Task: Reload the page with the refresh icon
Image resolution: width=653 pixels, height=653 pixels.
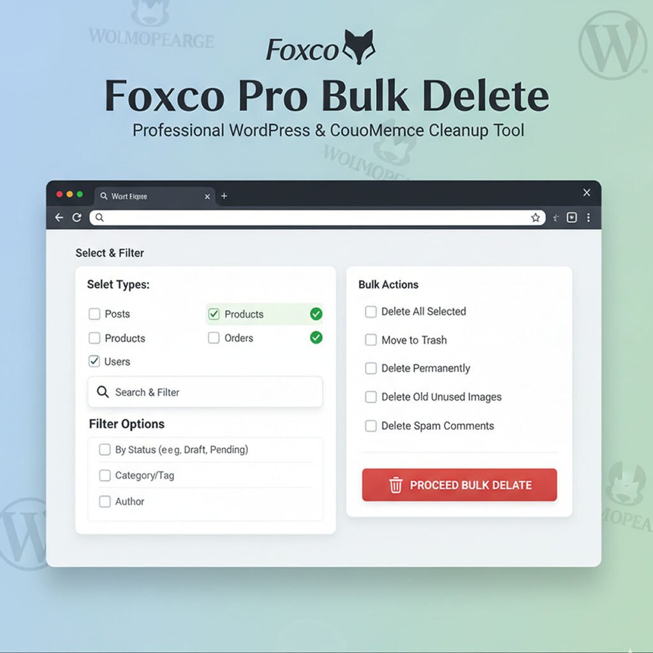Action: 77,217
